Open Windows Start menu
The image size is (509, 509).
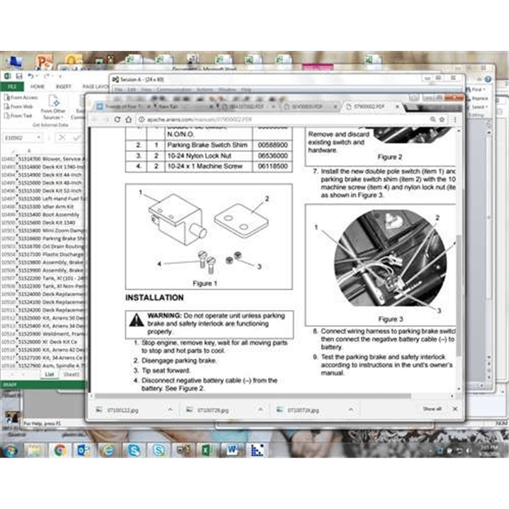coord(10,450)
